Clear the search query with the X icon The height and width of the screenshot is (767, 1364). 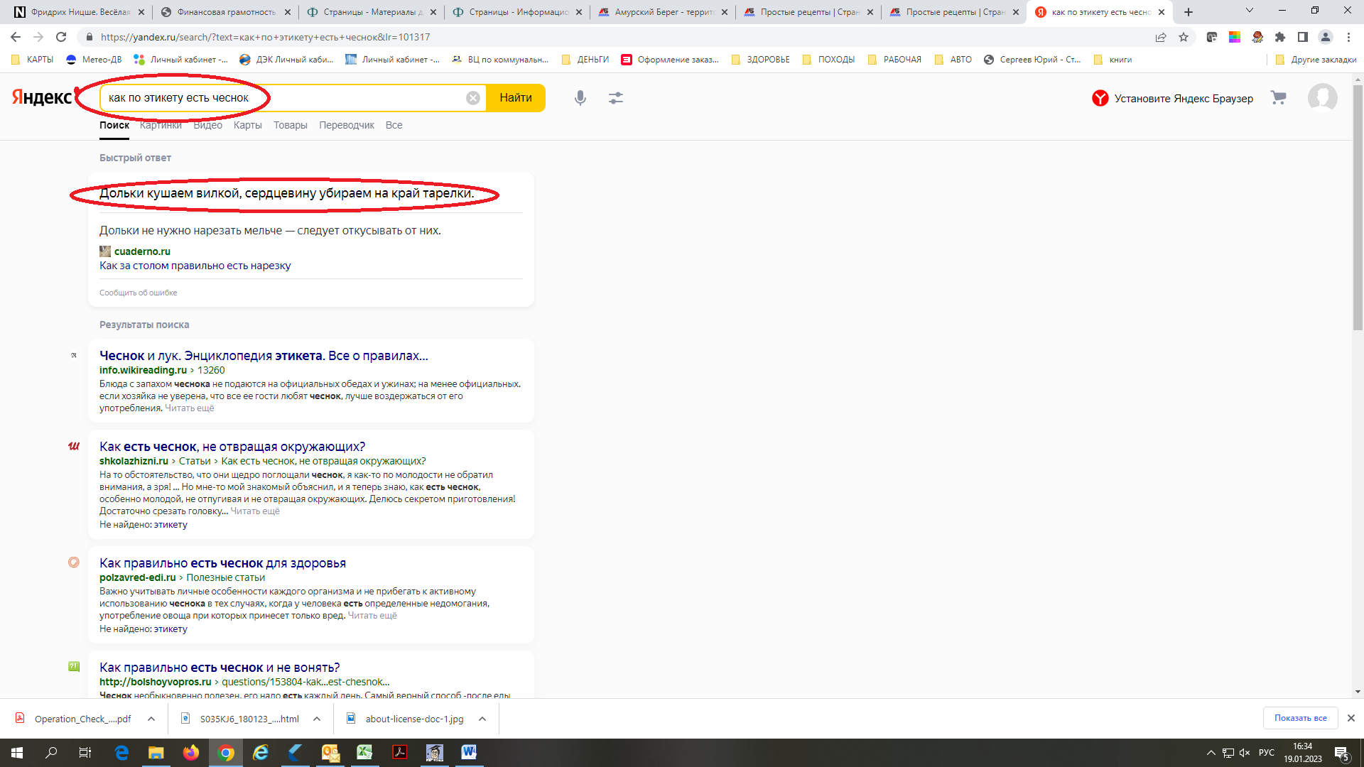tap(472, 98)
